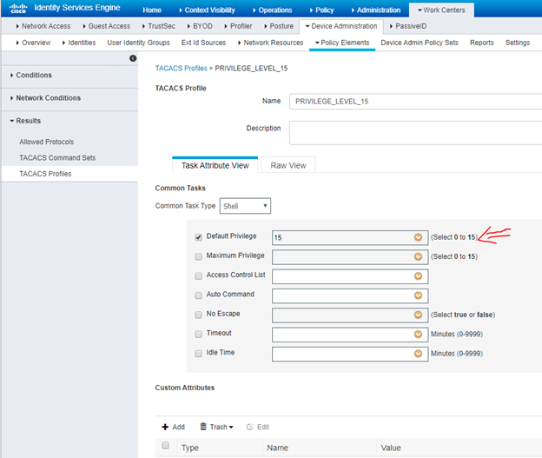Select Allowed Protocols in sidebar
The image size is (542, 458).
tap(46, 142)
